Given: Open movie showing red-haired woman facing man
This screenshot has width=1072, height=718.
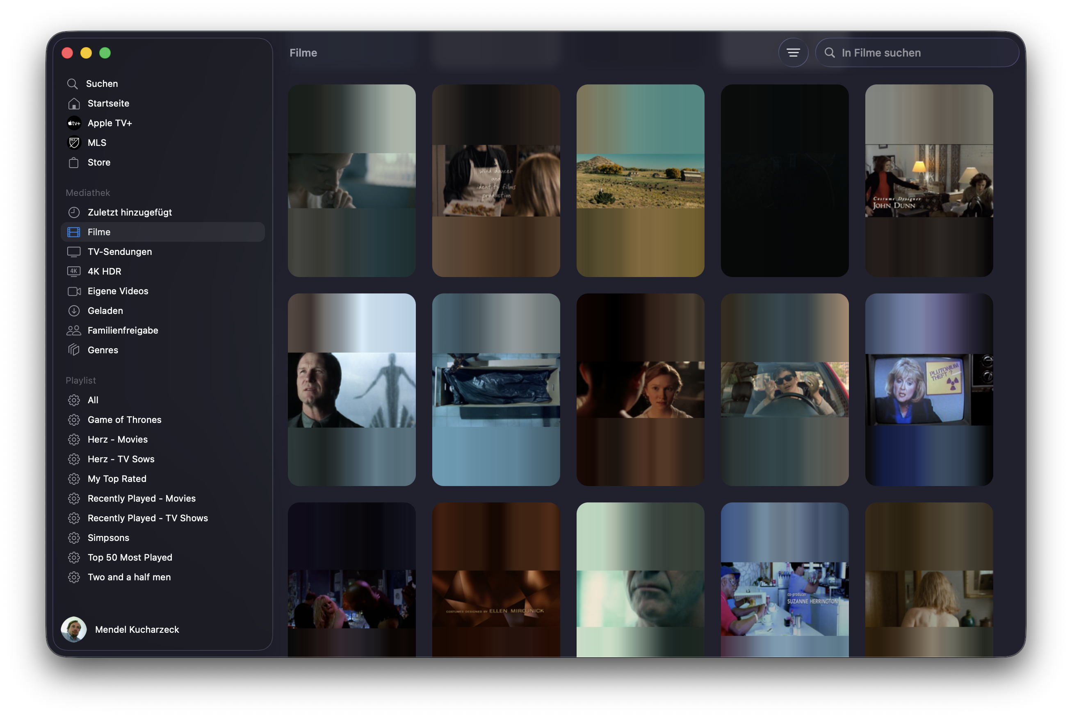Looking at the screenshot, I should (640, 390).
